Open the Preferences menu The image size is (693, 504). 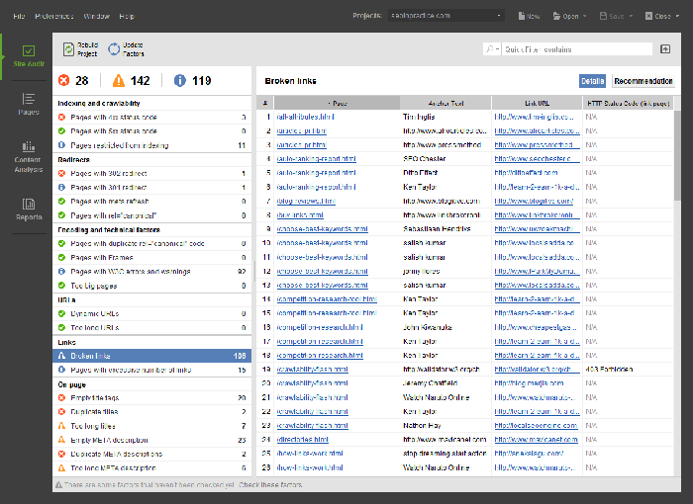pos(54,16)
